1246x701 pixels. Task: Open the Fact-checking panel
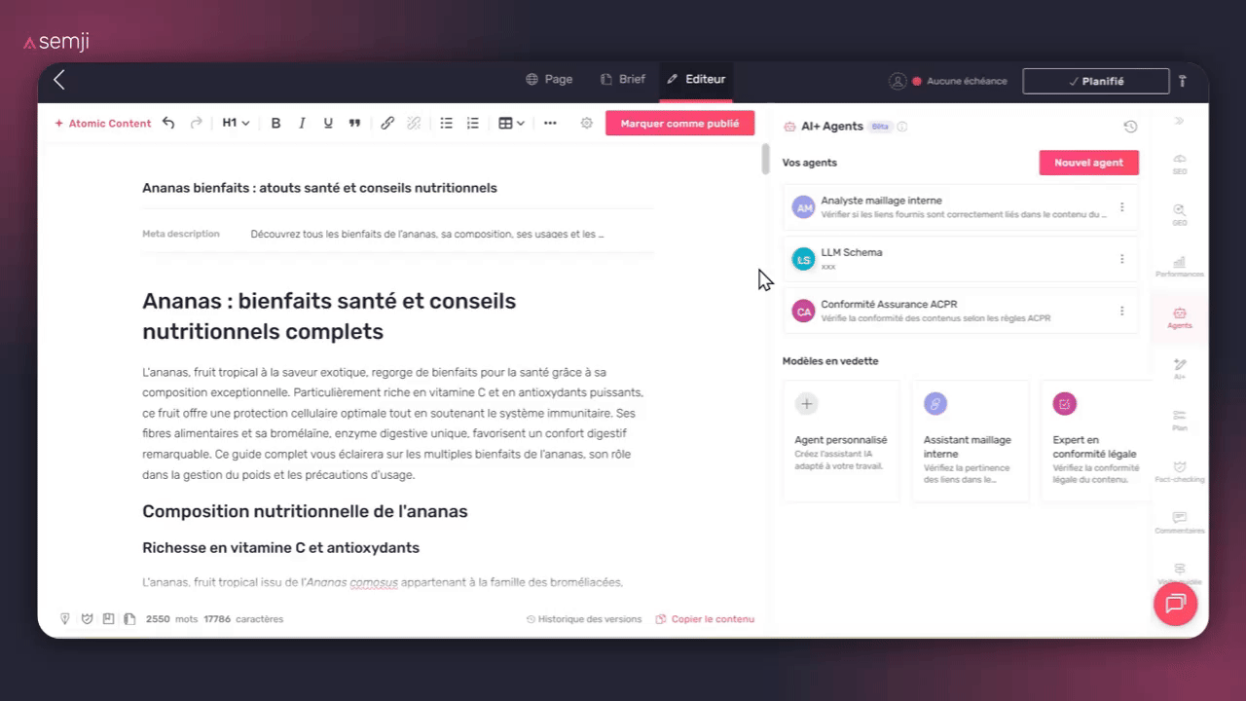[1179, 471]
